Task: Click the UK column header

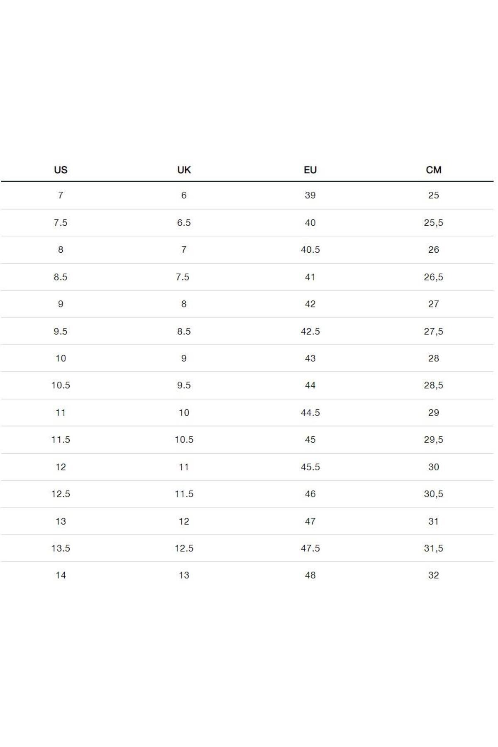Action: pyautogui.click(x=184, y=170)
